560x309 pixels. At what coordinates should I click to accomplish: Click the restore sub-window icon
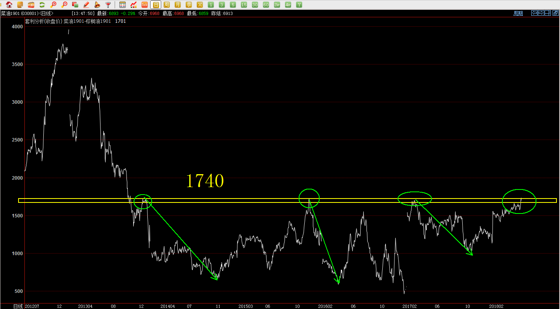pyautogui.click(x=555, y=13)
